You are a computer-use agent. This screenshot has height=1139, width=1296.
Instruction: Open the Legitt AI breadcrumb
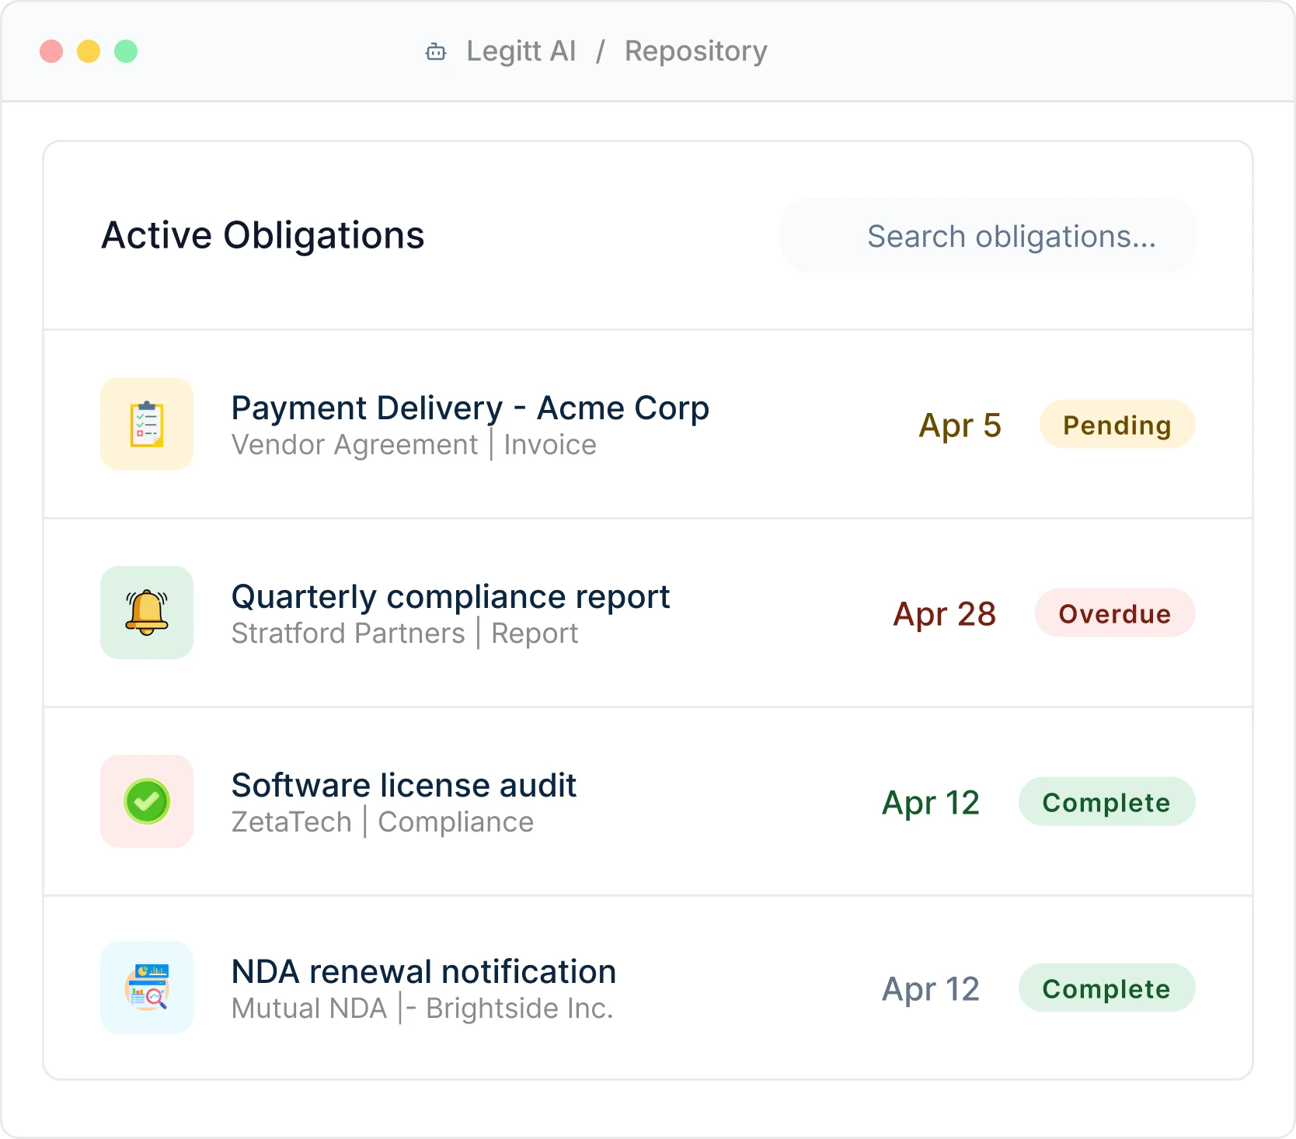(521, 51)
